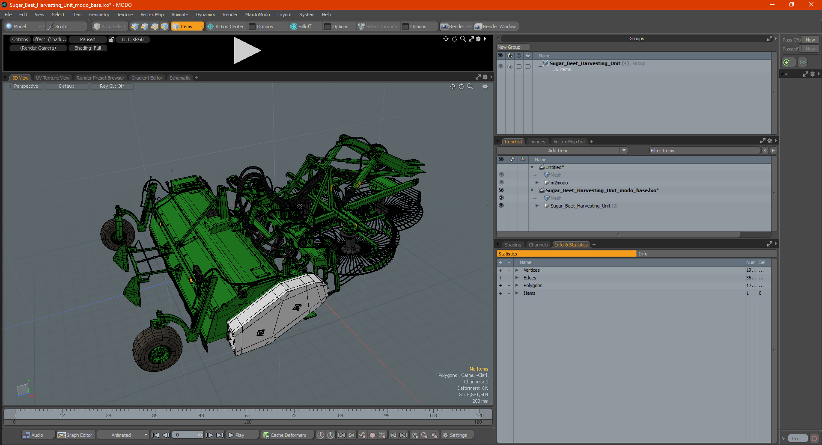Expand Sugar_Beet_Harvesting_Unit (2) item
Screen dimensions: 822x445
tap(537, 206)
